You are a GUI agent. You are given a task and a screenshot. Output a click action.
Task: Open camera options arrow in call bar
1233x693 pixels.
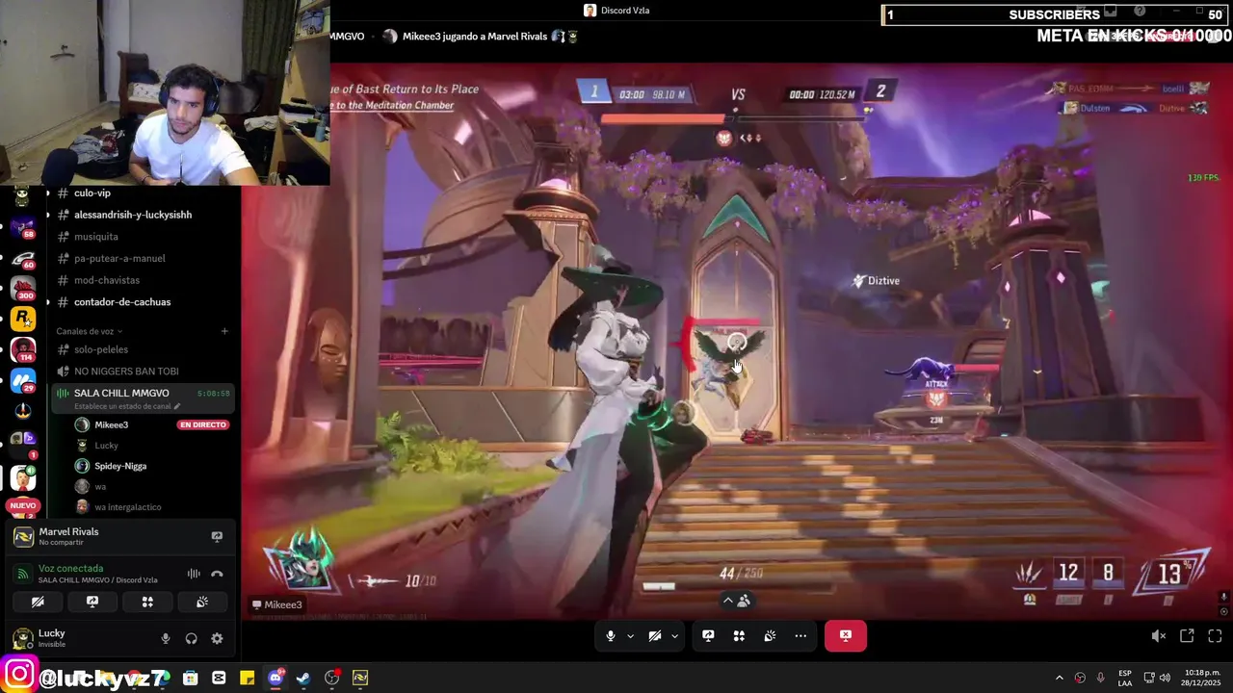[x=674, y=636]
